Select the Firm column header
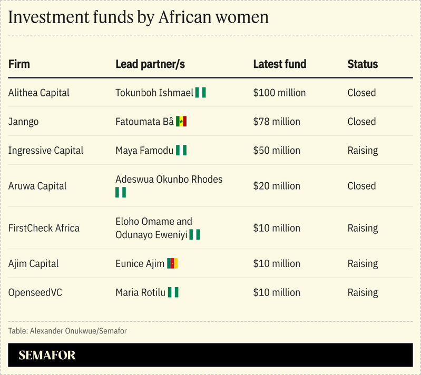Viewport: 421px width, 375px height. point(19,64)
